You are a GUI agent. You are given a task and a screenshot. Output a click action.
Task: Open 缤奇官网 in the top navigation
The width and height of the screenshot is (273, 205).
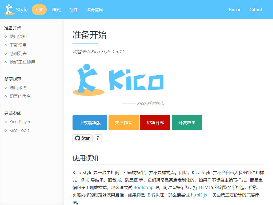(95, 10)
